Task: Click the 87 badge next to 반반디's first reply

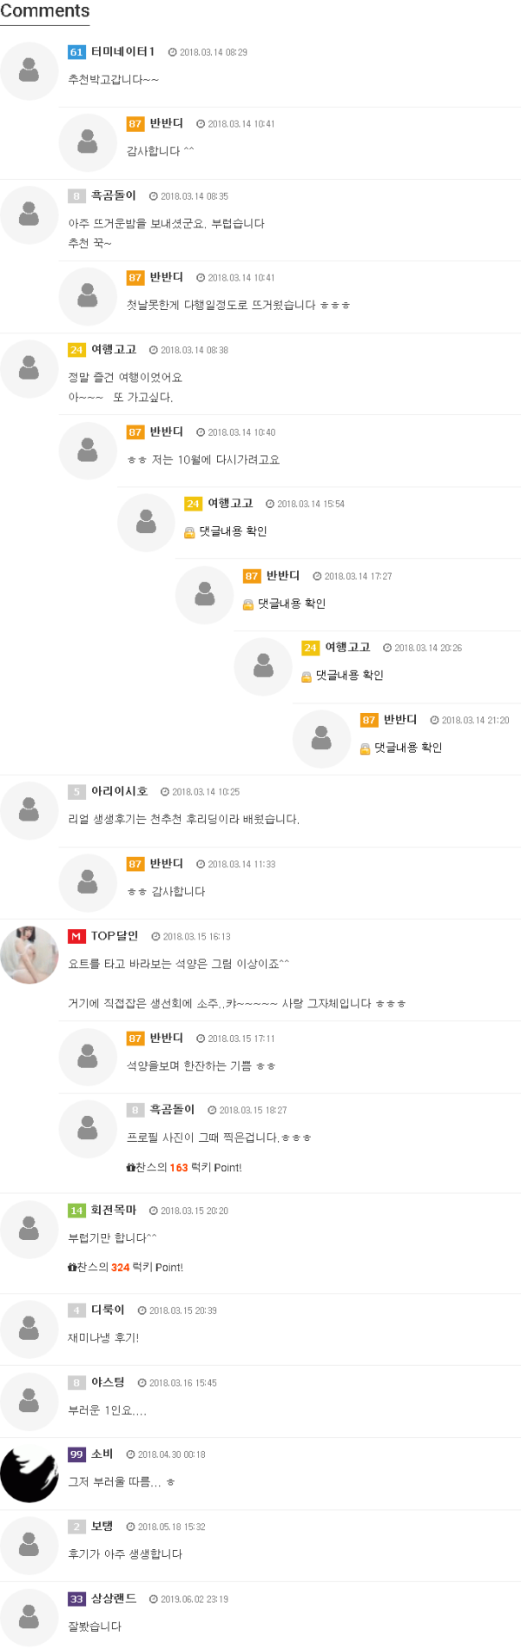Action: [133, 123]
